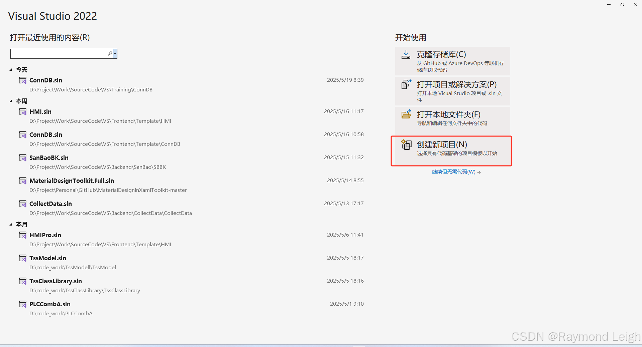Click the solution icon beside CollectData.sln
Viewport: 642px width, 347px height.
[23, 204]
